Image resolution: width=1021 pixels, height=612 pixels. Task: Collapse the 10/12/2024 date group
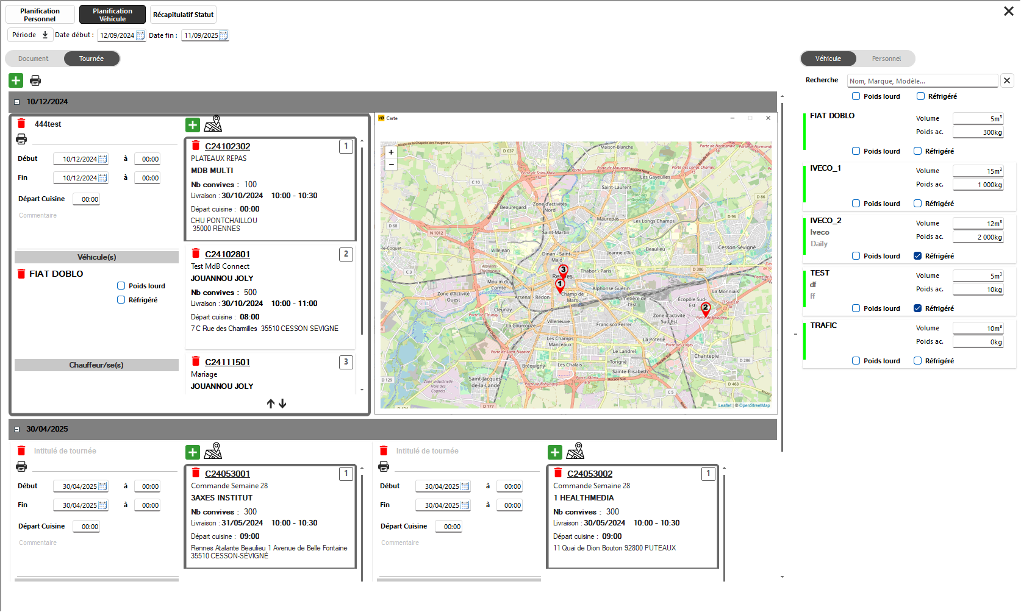pos(17,102)
